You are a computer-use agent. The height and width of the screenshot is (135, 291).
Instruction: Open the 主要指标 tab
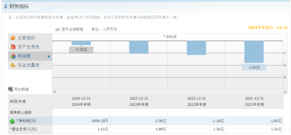[30, 38]
